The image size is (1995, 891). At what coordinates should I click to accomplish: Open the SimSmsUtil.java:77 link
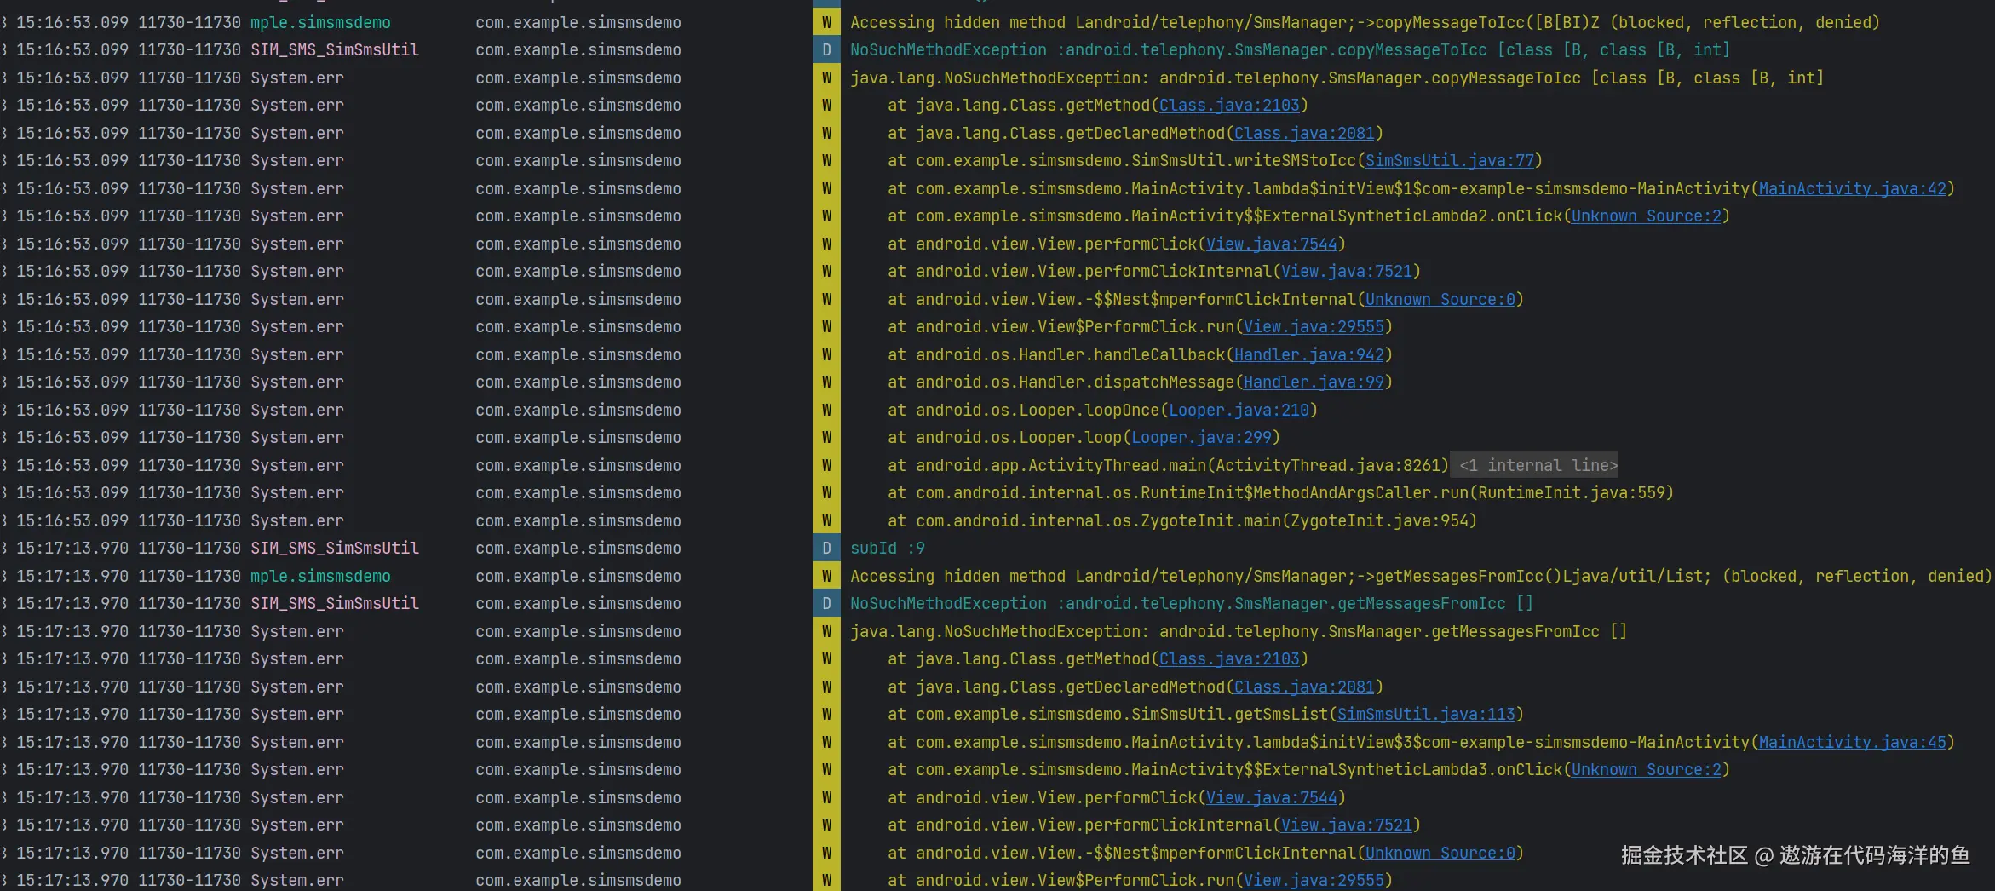click(x=1449, y=160)
